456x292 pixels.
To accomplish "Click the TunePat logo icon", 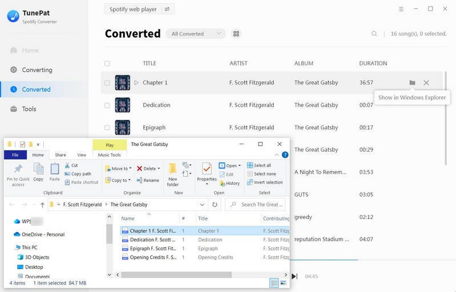I will [13, 16].
